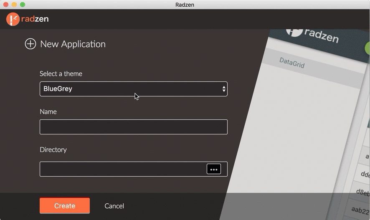Click the Radzen logo in header
Screen dimensions: 370x220
[28, 19]
